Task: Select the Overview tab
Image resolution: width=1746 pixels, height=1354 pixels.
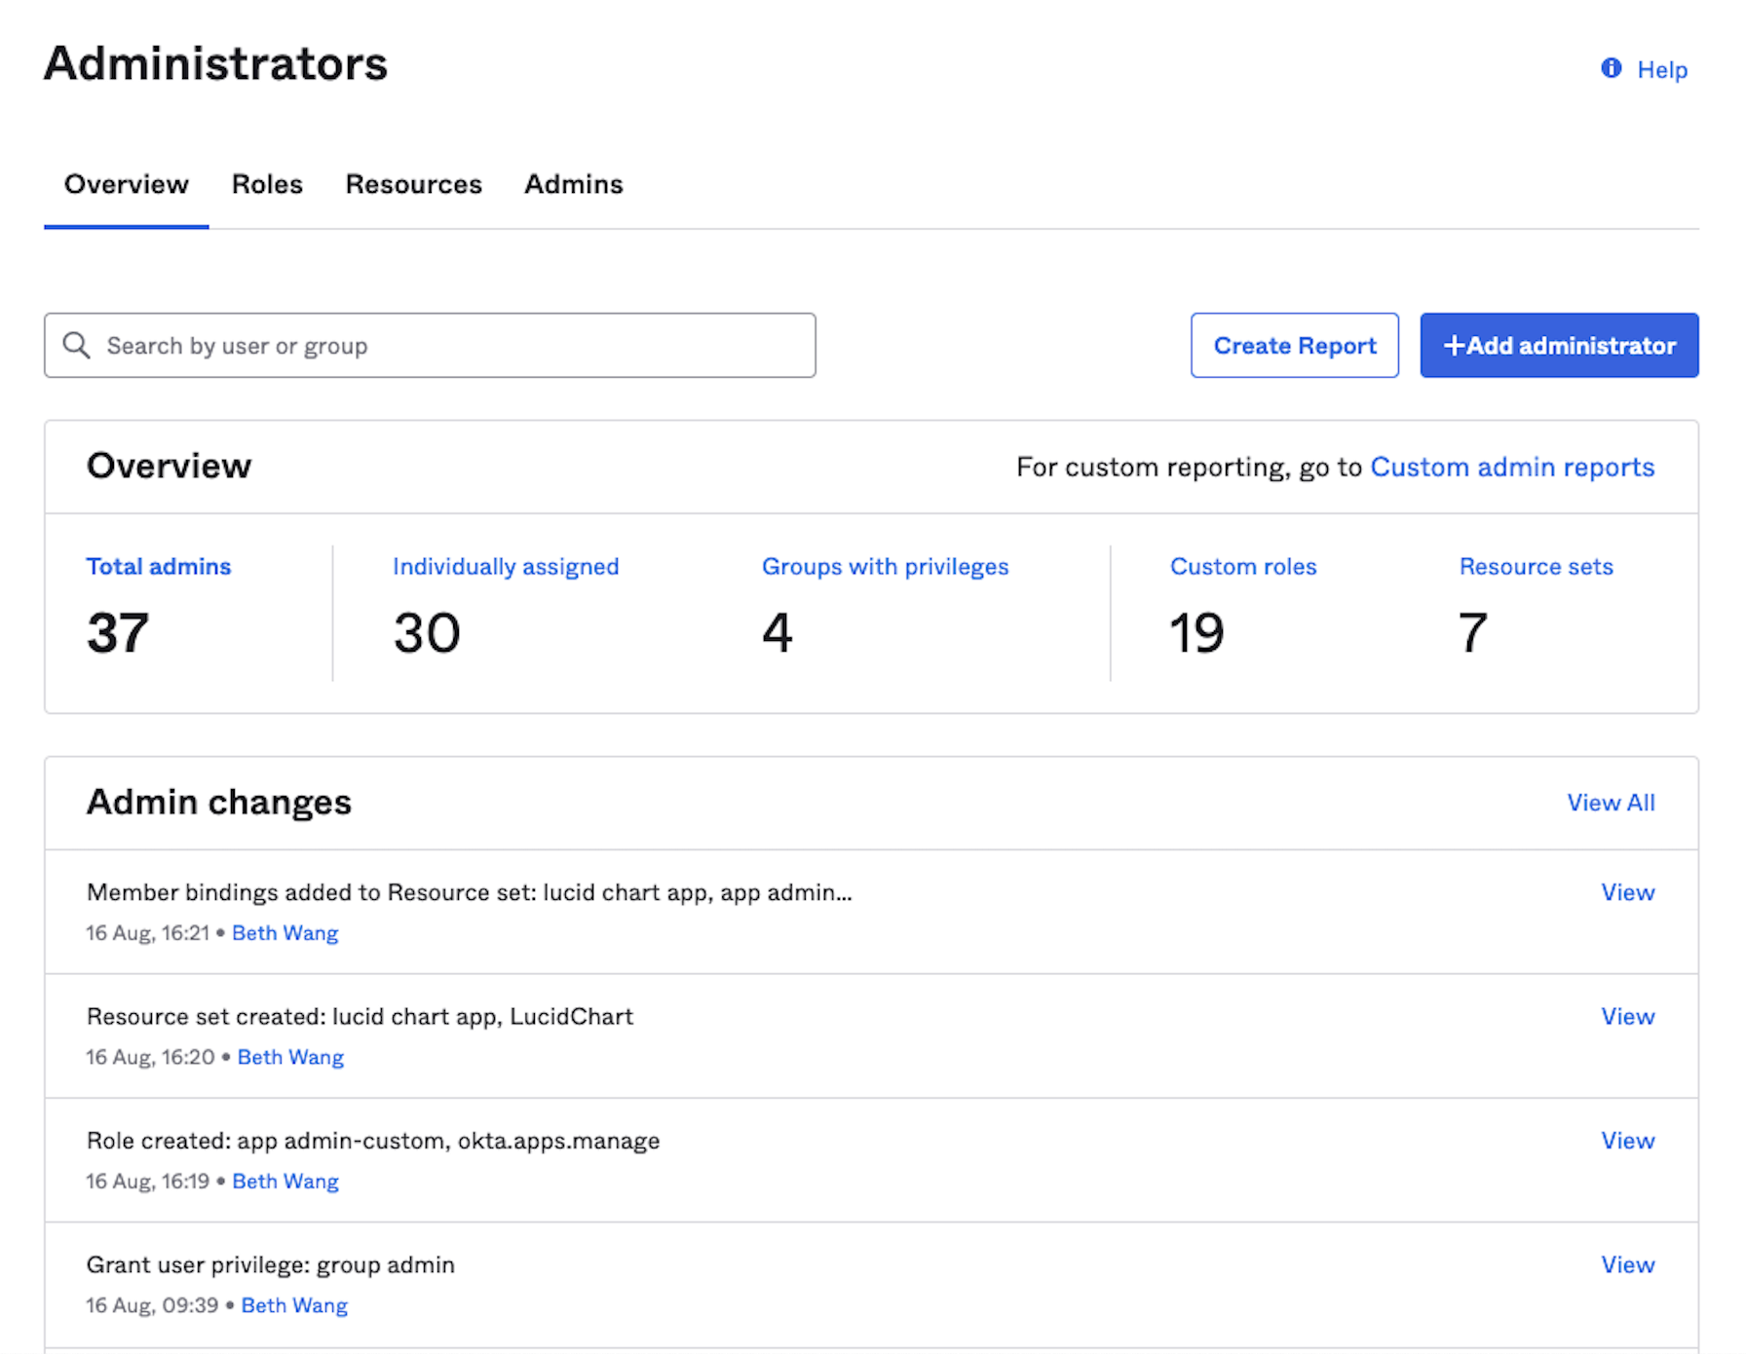Action: (127, 184)
